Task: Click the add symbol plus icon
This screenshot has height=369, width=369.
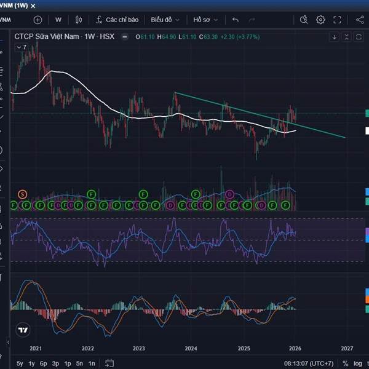Action: click(38, 20)
